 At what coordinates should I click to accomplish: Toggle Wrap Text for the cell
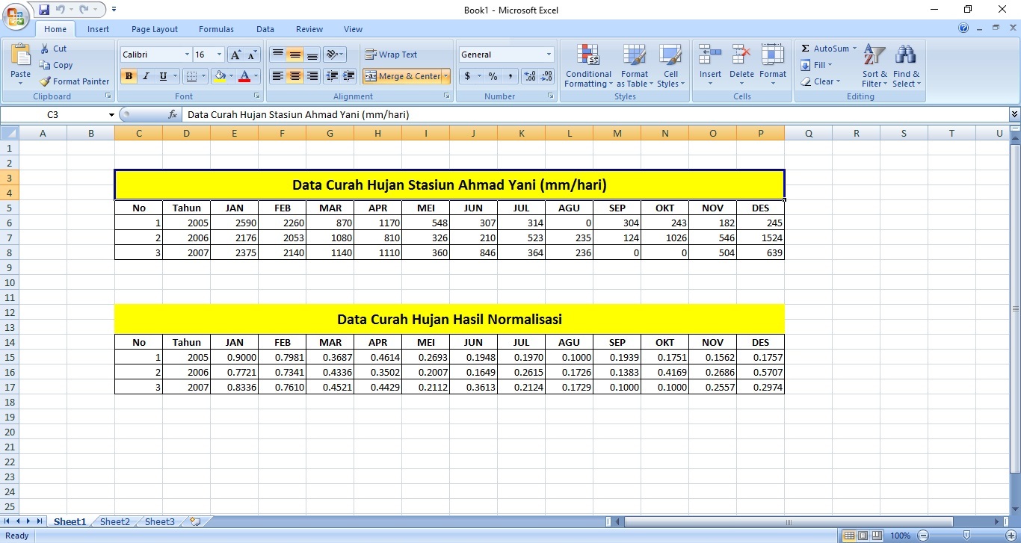tap(391, 55)
